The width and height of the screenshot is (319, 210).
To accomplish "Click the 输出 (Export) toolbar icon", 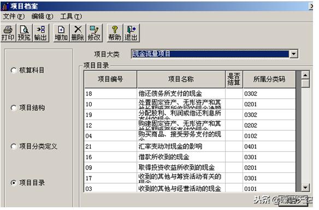I will click(x=40, y=33).
